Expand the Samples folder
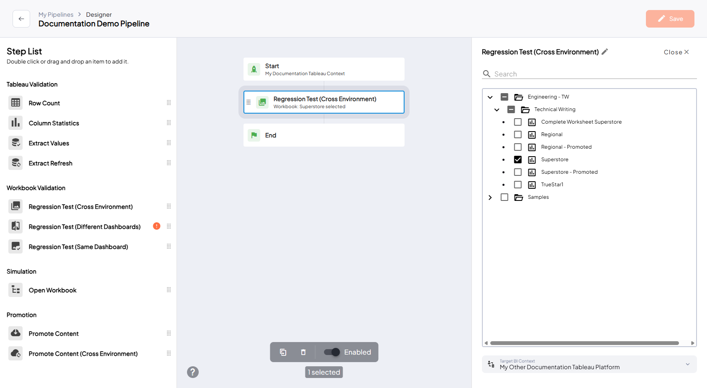 click(490, 197)
